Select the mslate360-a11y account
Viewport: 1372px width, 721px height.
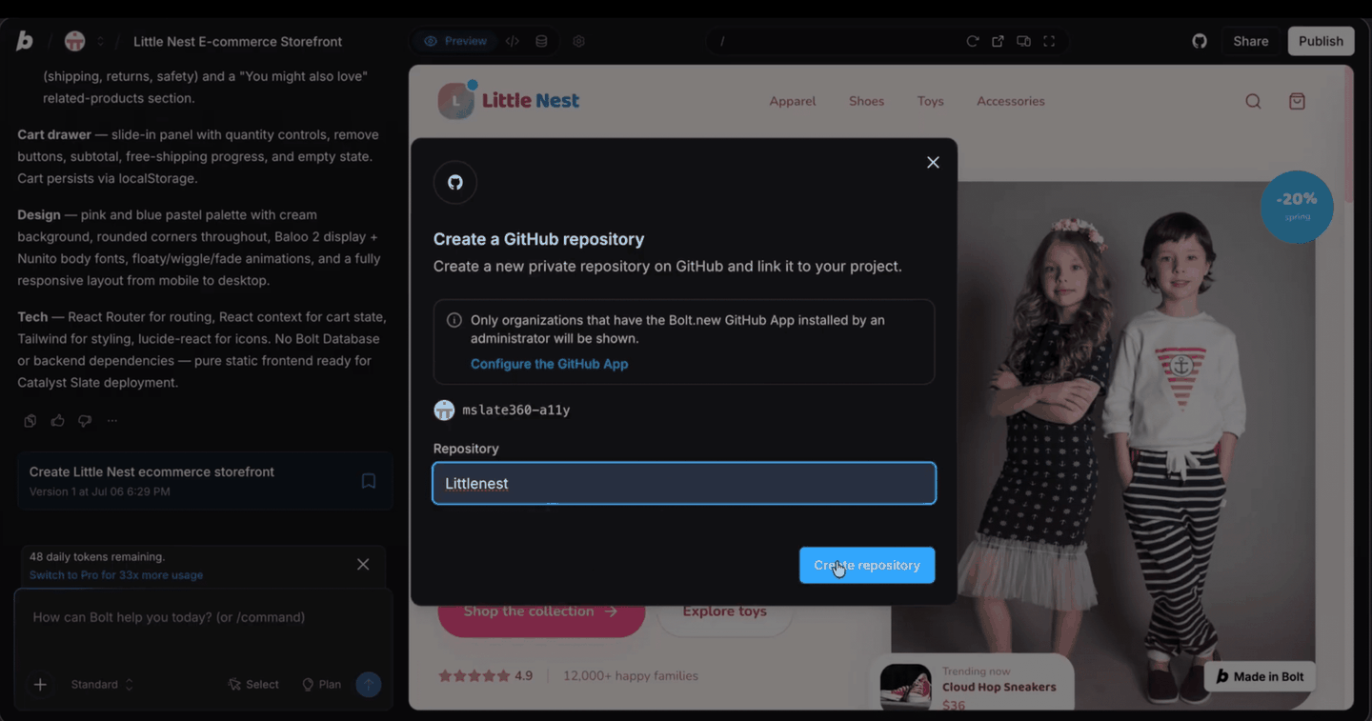502,411
